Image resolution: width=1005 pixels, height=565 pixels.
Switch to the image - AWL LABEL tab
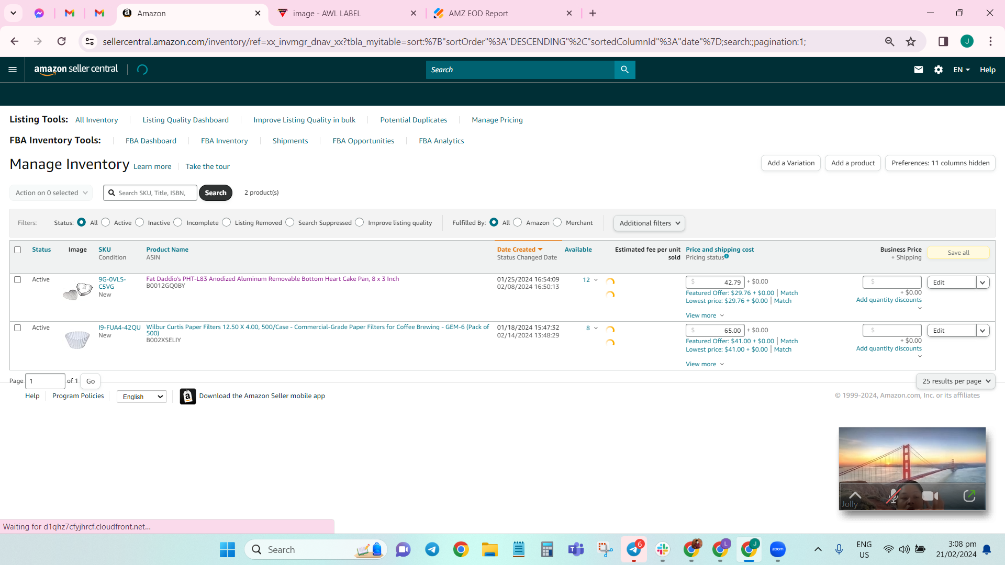(x=347, y=14)
